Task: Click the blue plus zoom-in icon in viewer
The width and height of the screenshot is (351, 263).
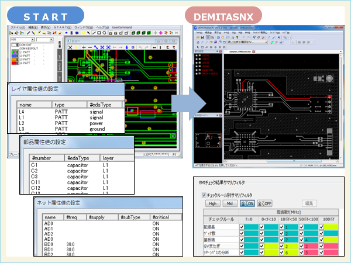Action: click(x=84, y=47)
